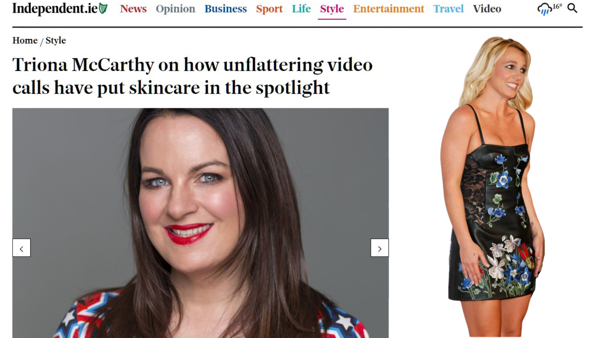Screen dimensions: 601x338
Task: Open the Business menu item
Action: coord(226,9)
